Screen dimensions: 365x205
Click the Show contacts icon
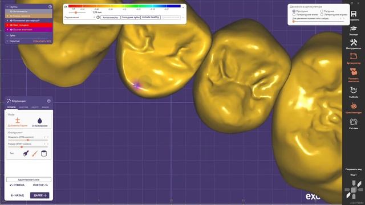(354, 72)
